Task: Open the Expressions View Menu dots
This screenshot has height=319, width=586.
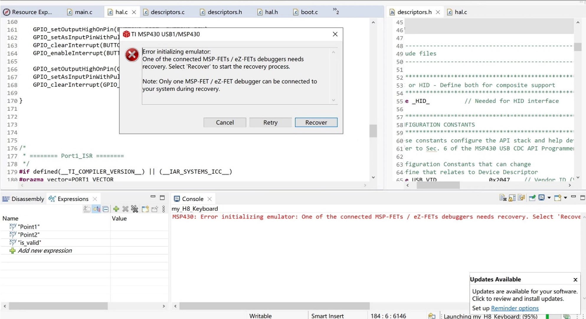Action: pyautogui.click(x=163, y=209)
